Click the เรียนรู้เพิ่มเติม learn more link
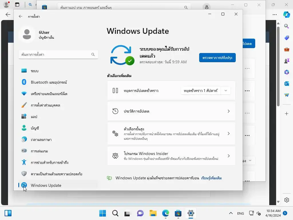 point(211,178)
